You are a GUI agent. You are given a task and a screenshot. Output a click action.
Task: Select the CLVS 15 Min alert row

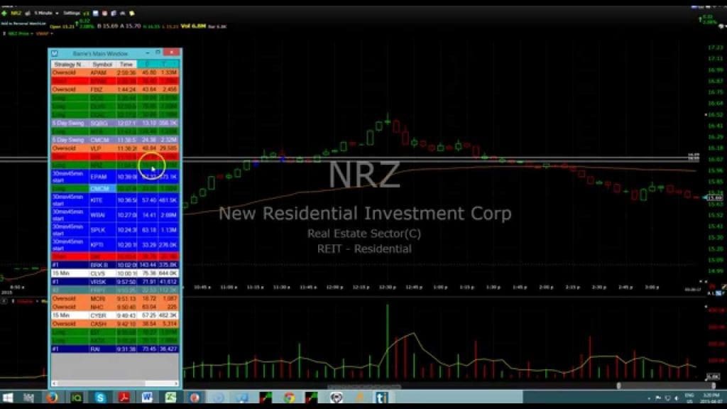click(115, 273)
